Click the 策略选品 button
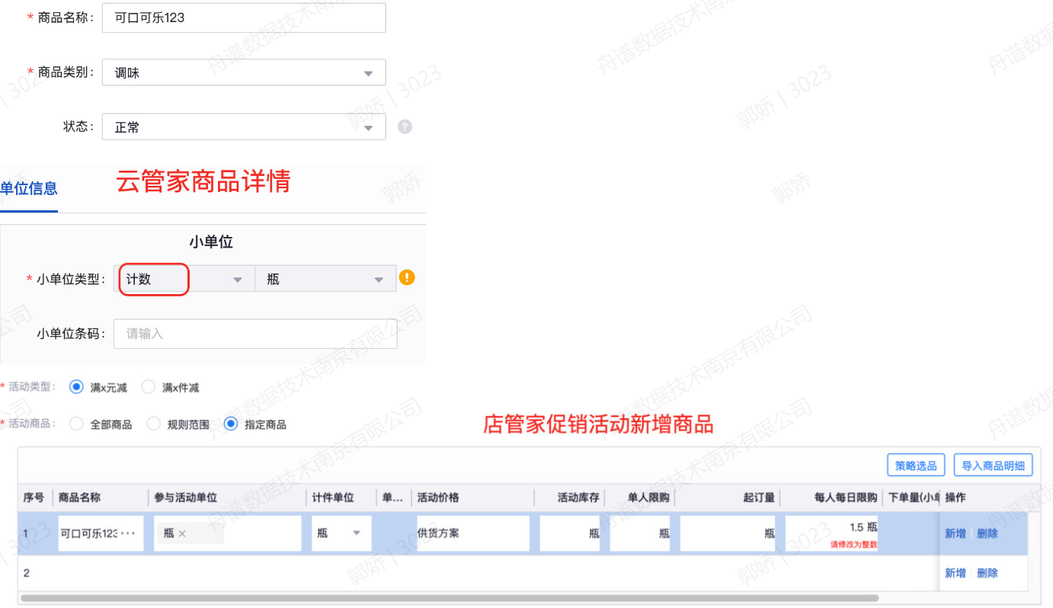1053x608 pixels. (916, 466)
